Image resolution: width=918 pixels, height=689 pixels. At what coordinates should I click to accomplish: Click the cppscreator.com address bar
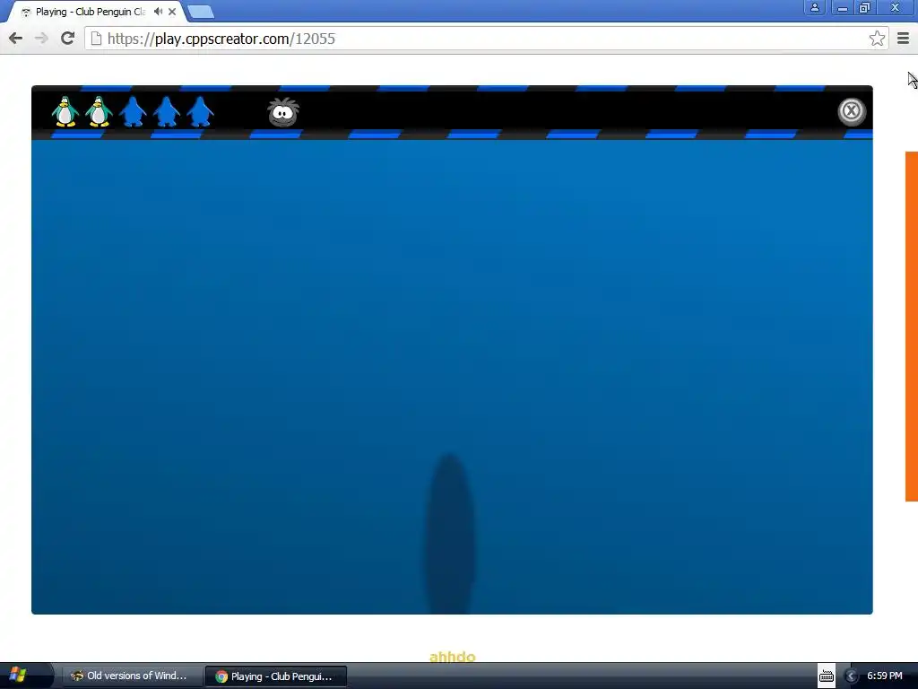click(x=487, y=39)
